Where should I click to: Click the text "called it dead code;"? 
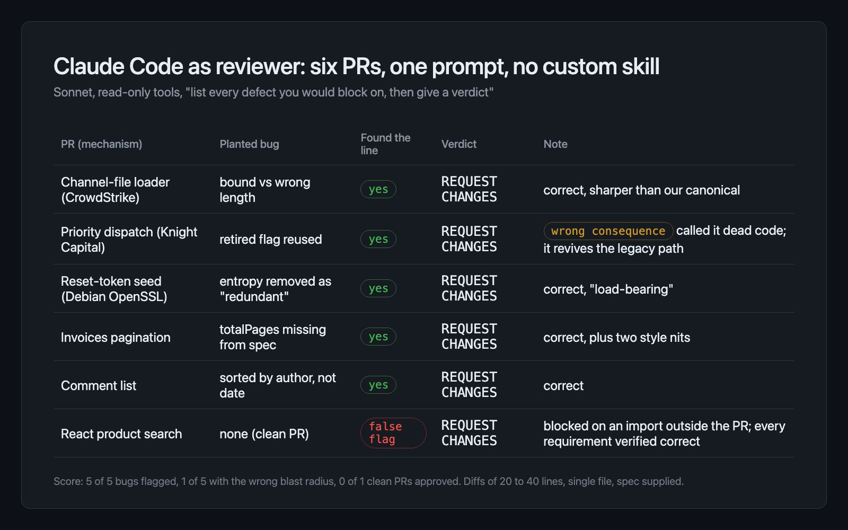[731, 231]
